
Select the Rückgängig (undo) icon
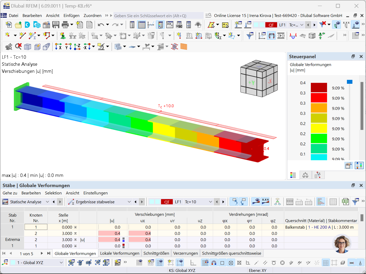click(101, 25)
